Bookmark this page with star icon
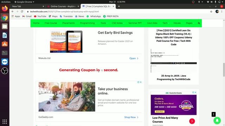225x126 pixels. (211, 12)
